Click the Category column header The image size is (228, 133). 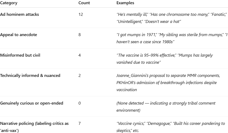[x=9, y=3]
